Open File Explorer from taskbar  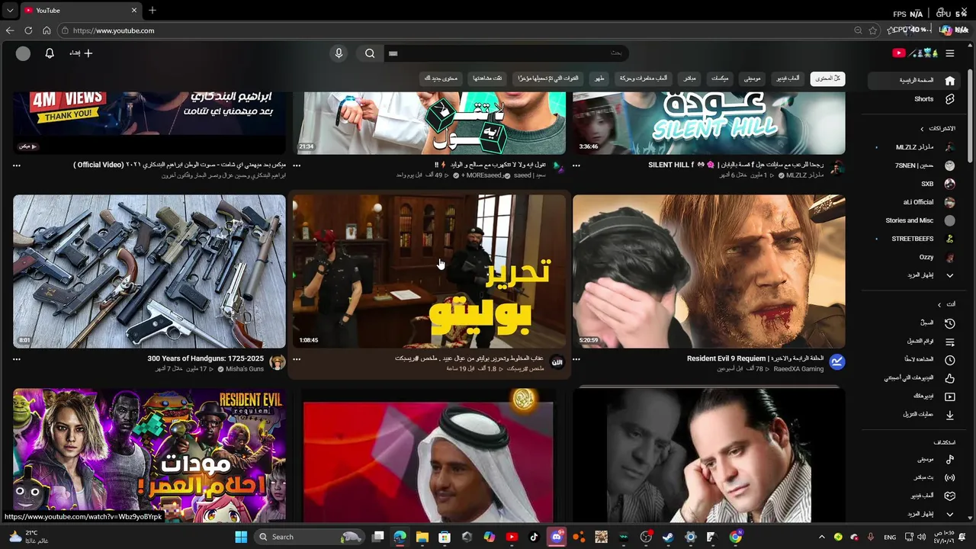coord(422,537)
